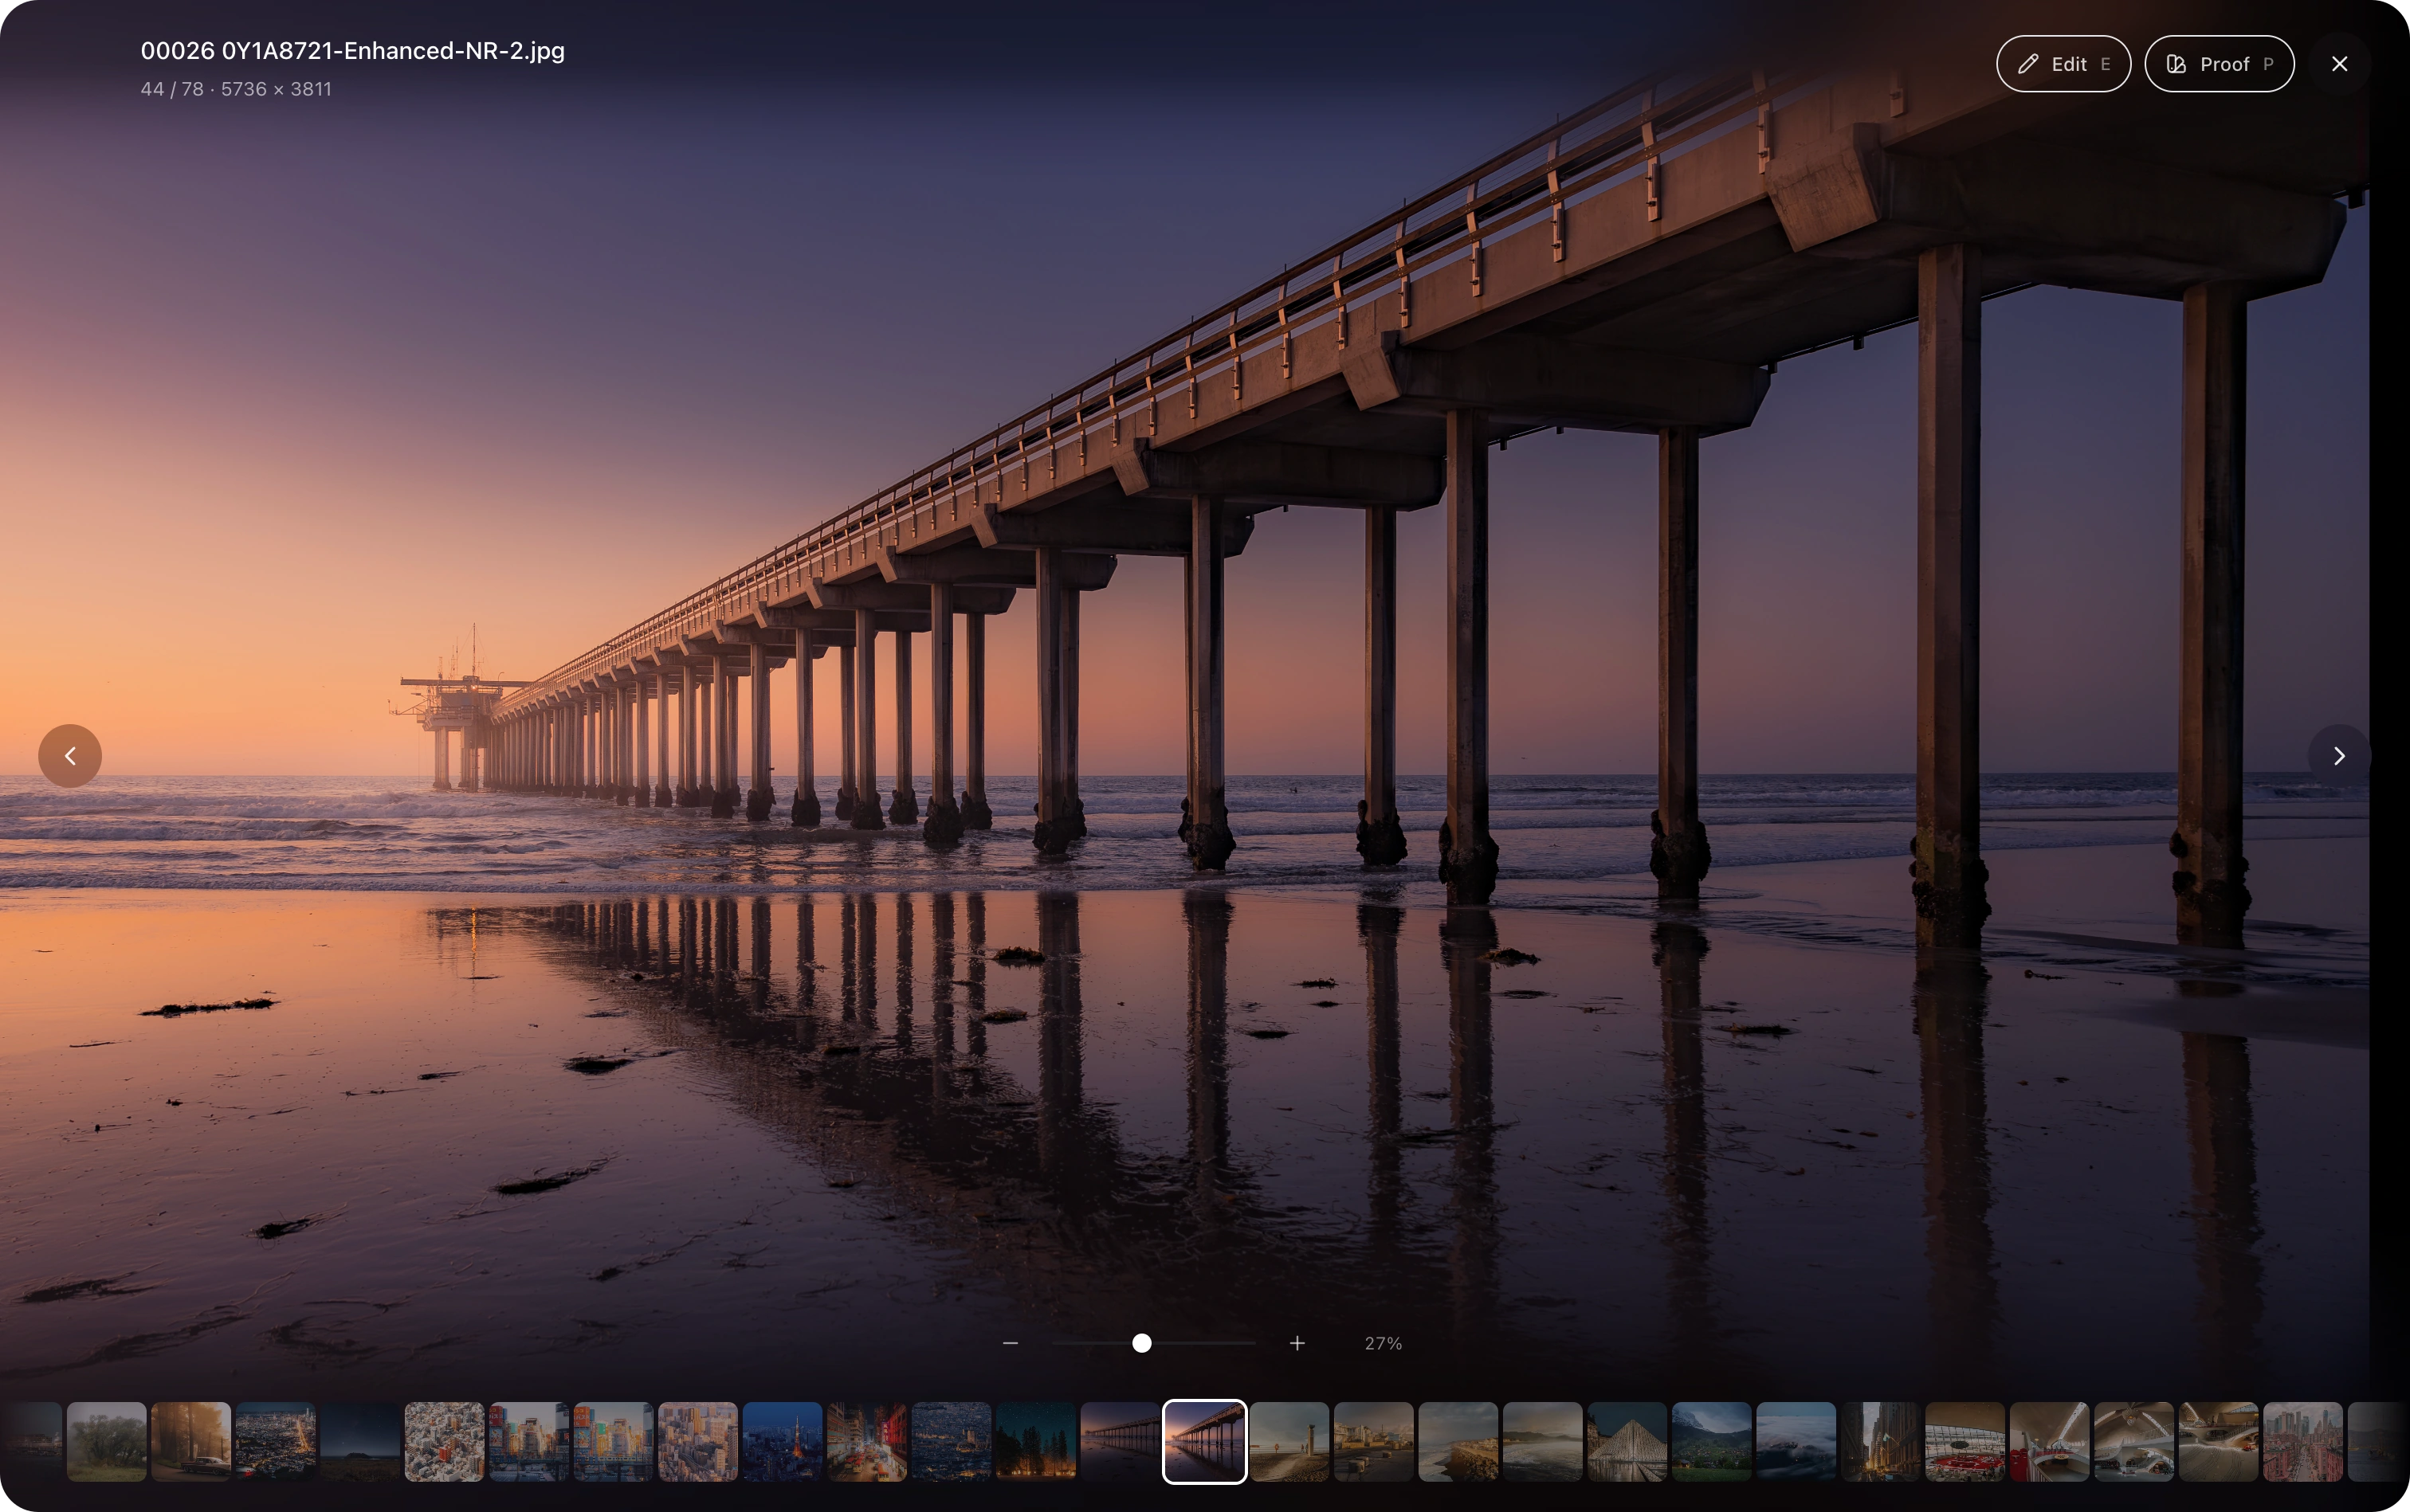2410x1512 pixels.
Task: Open the red neon street traffic thumbnail
Action: click(867, 1441)
